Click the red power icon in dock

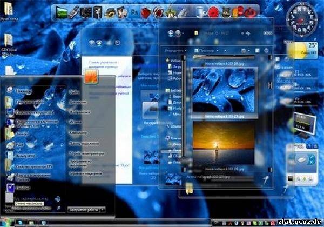pos(251,12)
